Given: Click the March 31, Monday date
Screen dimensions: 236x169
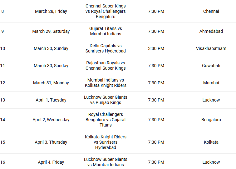Looking at the screenshot, I should tap(51, 83).
